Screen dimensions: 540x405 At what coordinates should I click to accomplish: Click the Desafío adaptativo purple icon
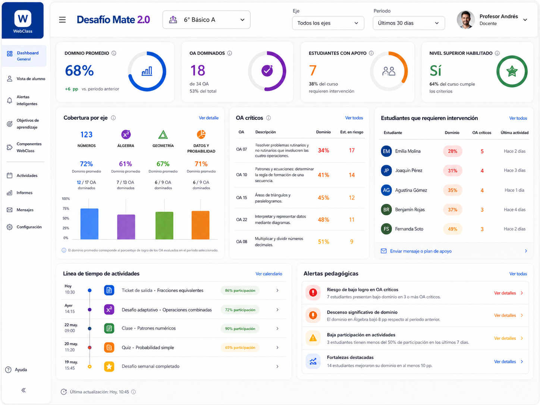109,310
